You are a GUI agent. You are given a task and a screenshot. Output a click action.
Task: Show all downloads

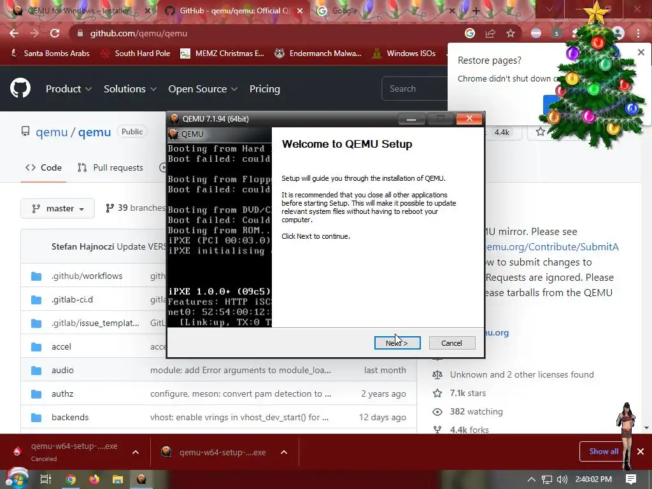(x=604, y=451)
